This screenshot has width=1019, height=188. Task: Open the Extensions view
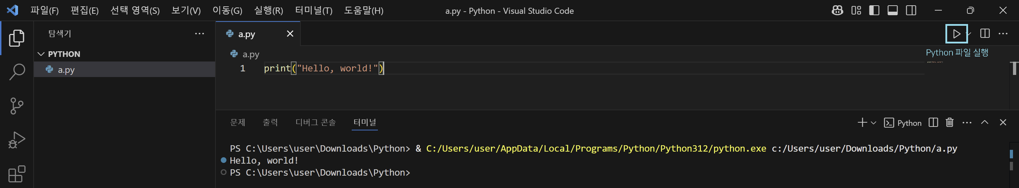pyautogui.click(x=17, y=174)
